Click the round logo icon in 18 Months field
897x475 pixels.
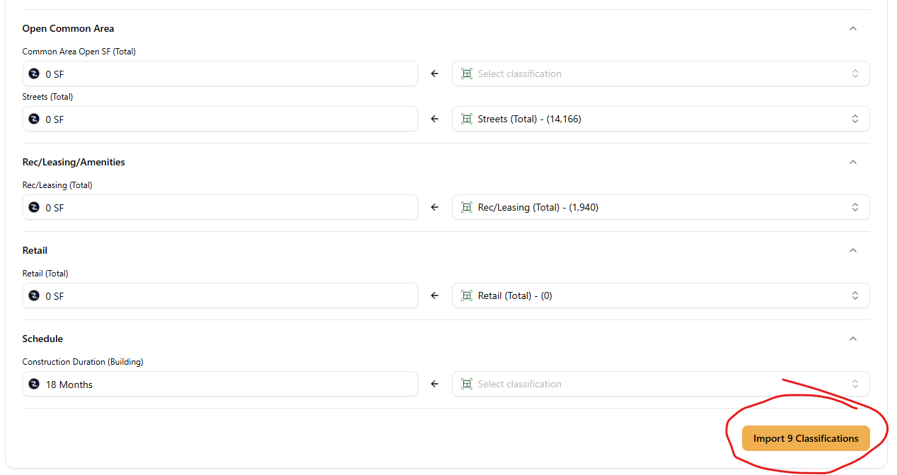[x=34, y=385]
